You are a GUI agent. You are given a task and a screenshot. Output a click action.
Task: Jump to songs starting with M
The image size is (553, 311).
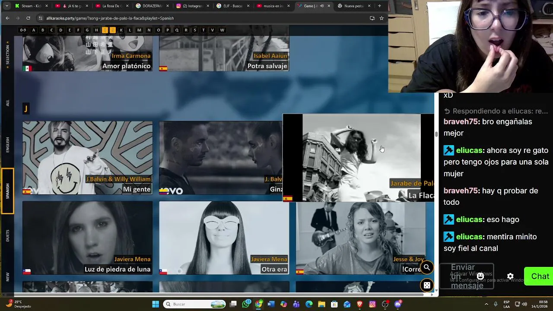139,30
